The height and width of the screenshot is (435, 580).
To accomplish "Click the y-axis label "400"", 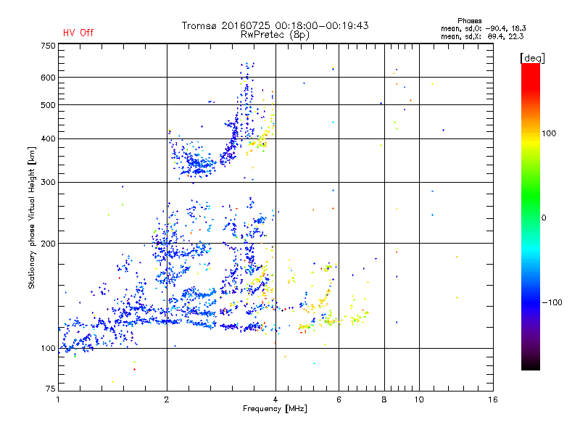I will point(48,139).
